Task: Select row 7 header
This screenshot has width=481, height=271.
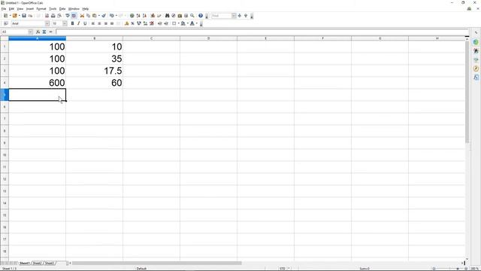Action: click(x=5, y=119)
